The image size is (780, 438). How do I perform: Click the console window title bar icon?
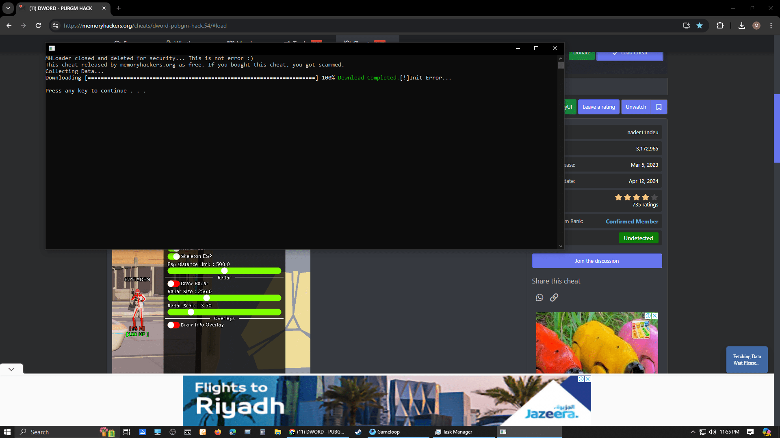52,48
